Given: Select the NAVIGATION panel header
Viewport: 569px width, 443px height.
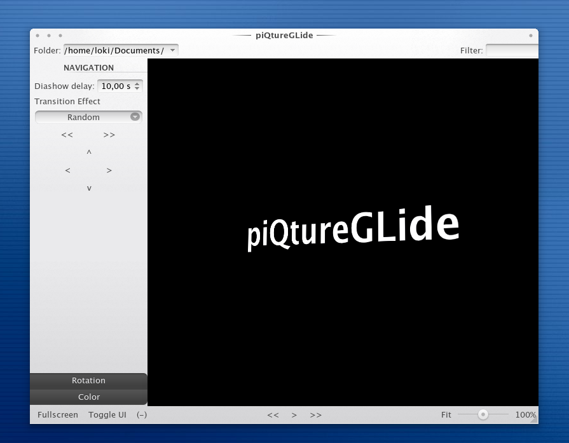Looking at the screenshot, I should [88, 67].
